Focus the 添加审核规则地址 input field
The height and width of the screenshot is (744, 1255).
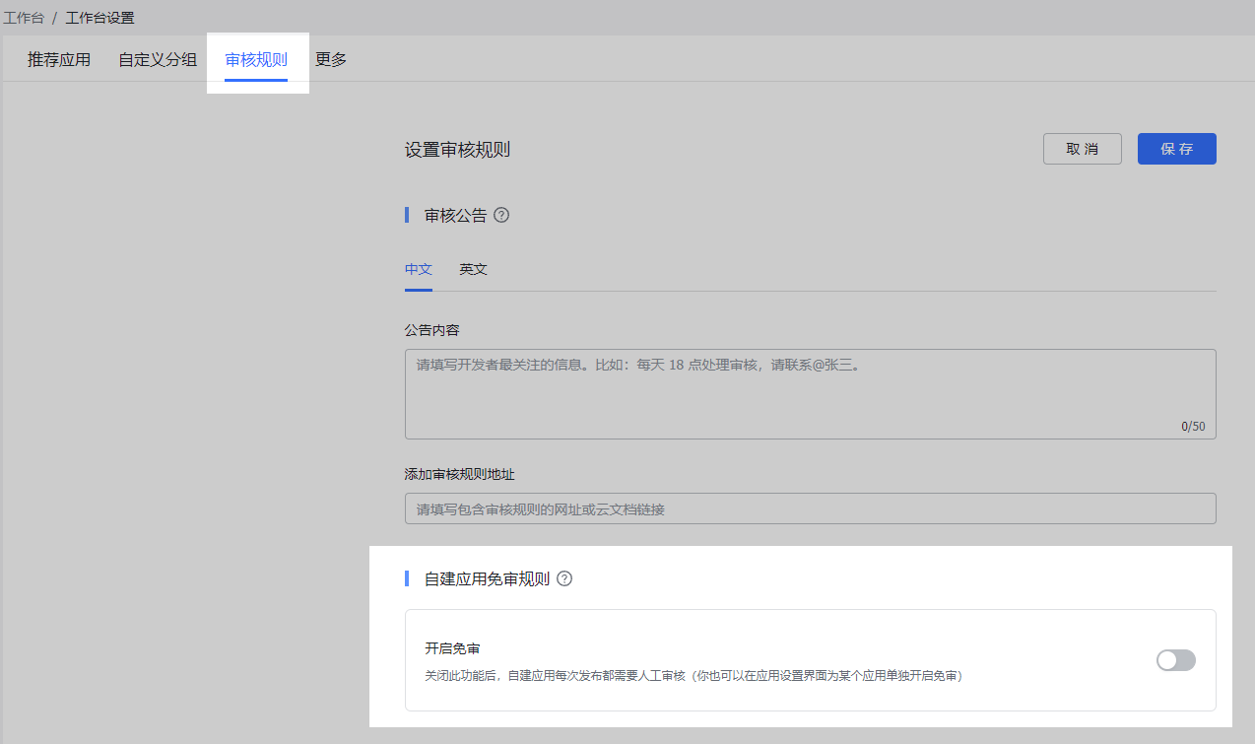[811, 508]
